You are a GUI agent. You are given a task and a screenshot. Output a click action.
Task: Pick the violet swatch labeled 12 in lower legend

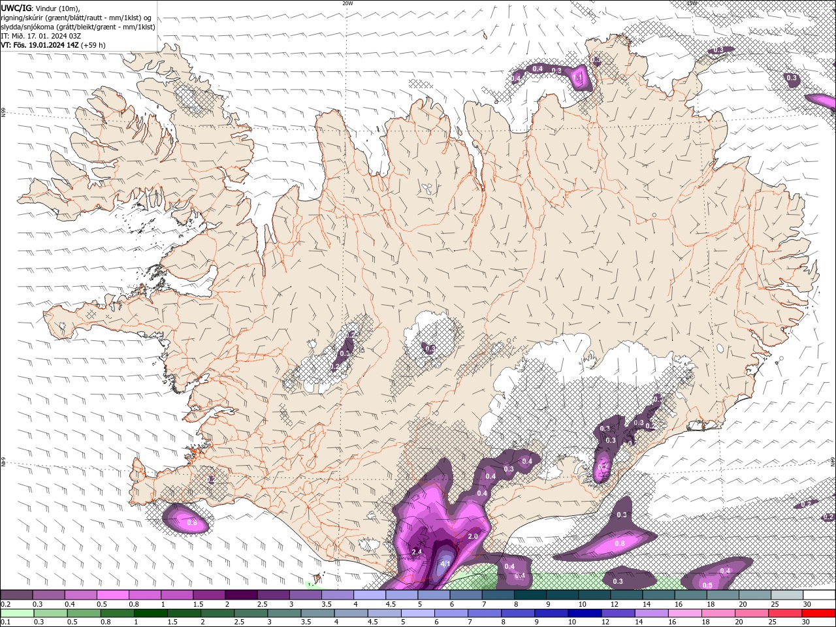click(619, 613)
